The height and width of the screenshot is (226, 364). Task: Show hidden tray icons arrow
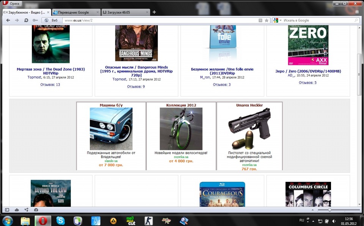click(314, 221)
